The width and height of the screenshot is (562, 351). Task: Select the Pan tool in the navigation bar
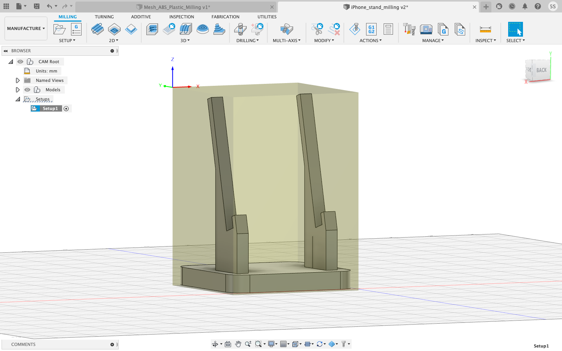tap(238, 344)
